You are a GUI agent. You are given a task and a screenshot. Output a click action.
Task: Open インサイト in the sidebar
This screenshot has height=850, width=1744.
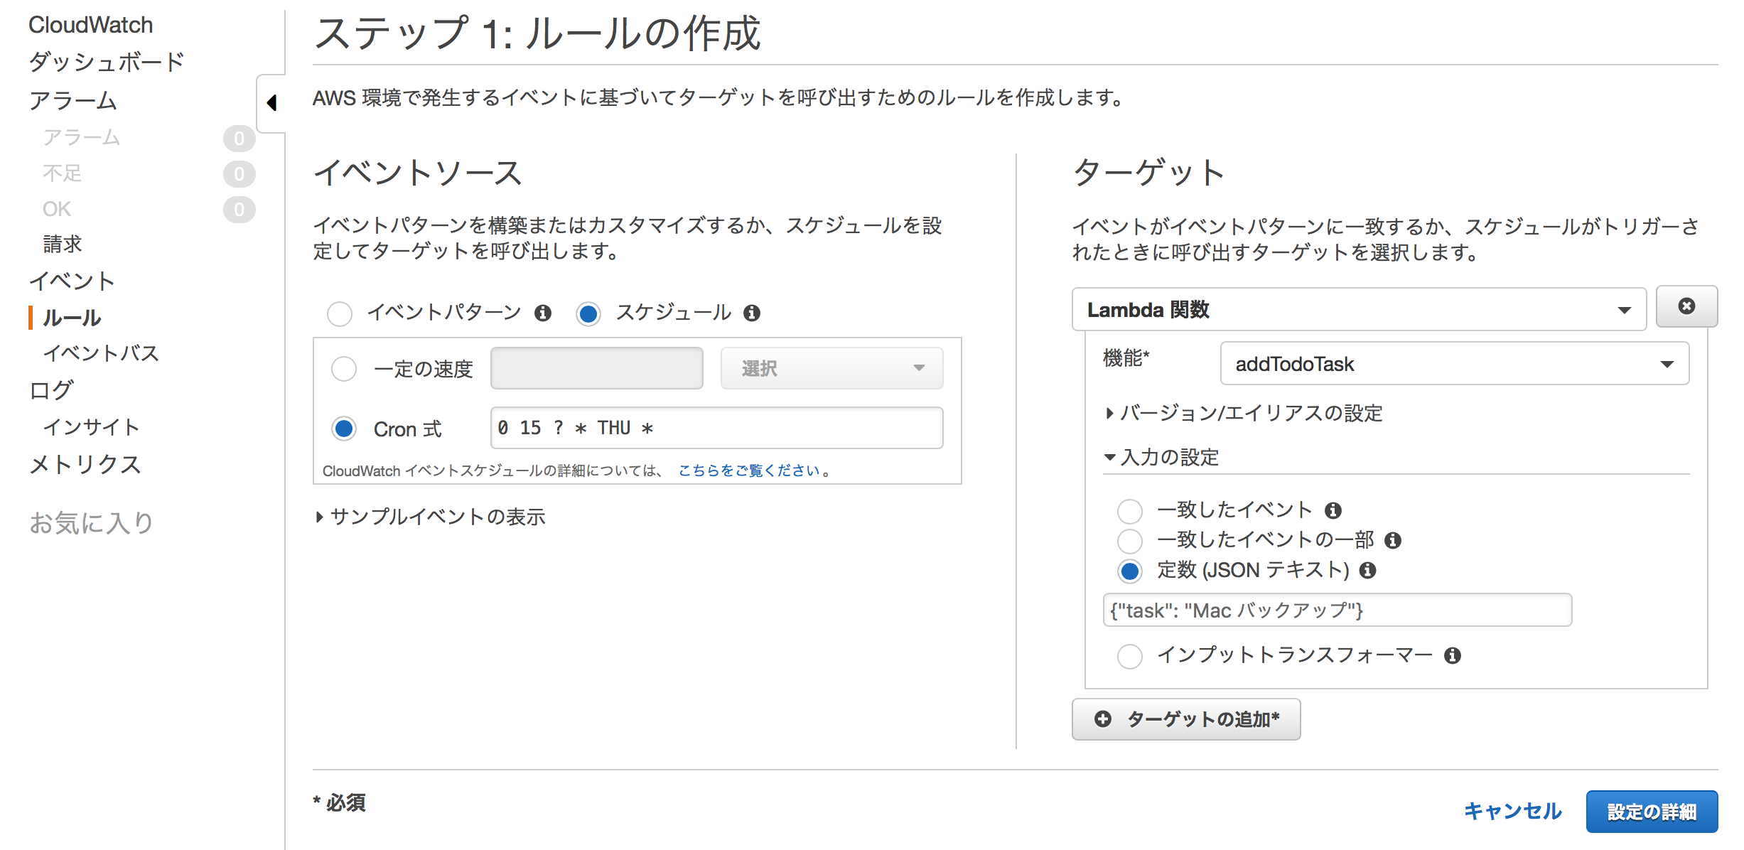click(x=91, y=427)
